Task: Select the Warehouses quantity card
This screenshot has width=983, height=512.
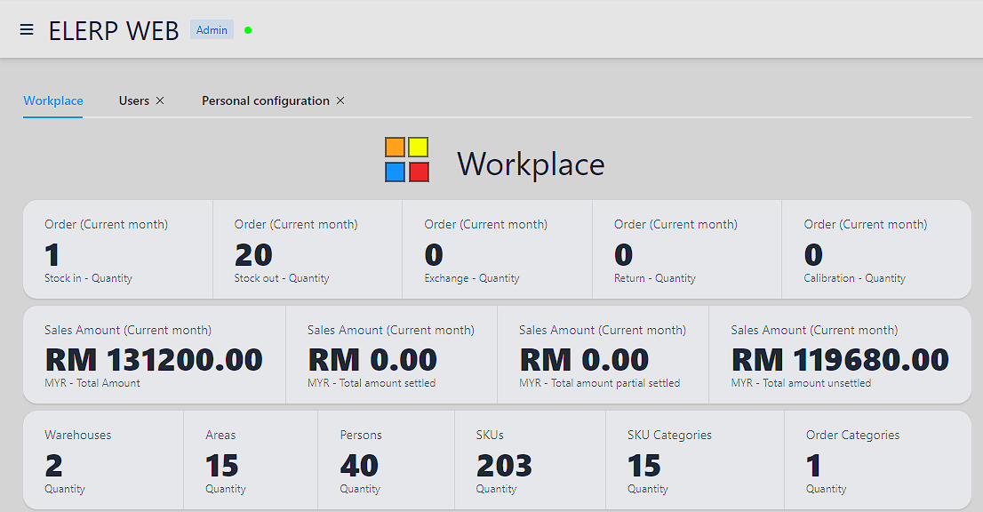Action: (x=103, y=460)
